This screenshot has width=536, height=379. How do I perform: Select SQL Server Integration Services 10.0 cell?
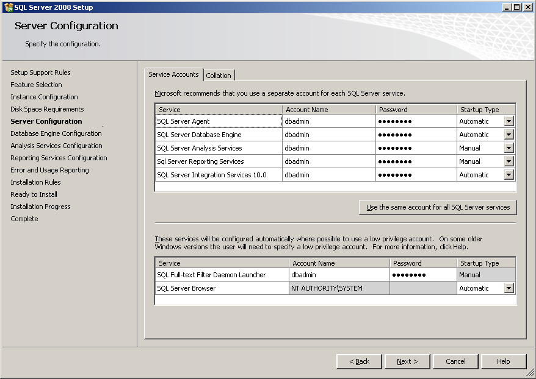click(219, 175)
